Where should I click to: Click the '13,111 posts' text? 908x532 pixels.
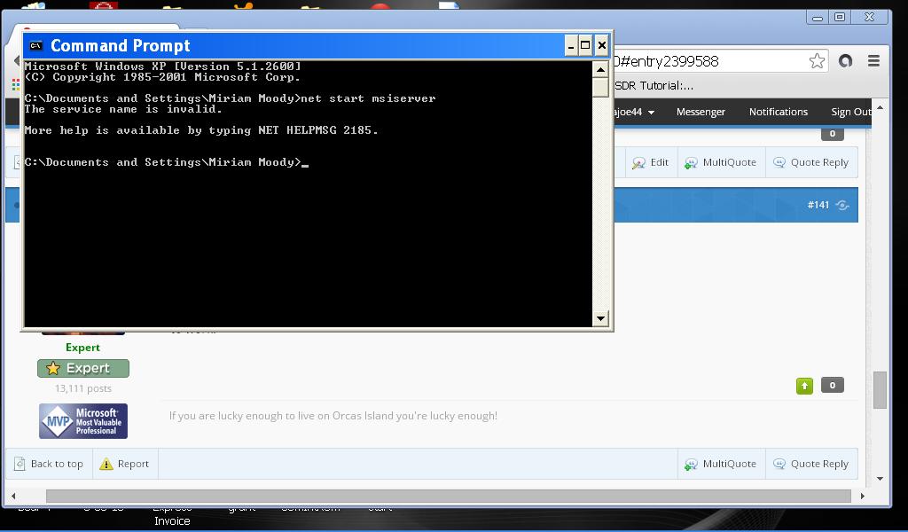point(83,388)
